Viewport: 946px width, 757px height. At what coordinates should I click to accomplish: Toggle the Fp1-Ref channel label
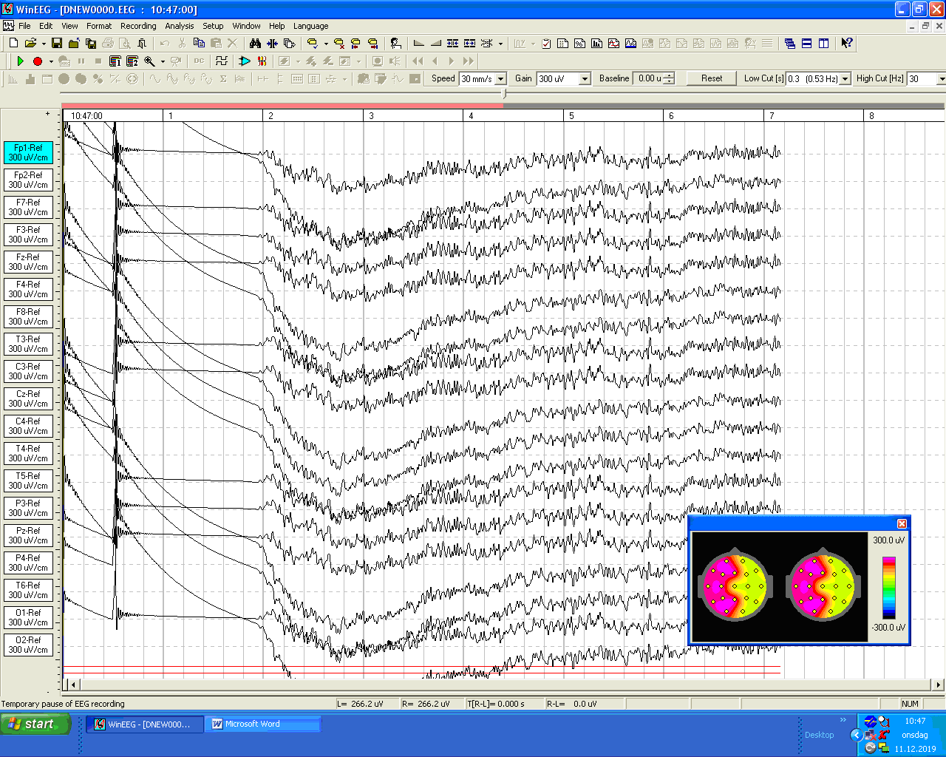point(29,153)
